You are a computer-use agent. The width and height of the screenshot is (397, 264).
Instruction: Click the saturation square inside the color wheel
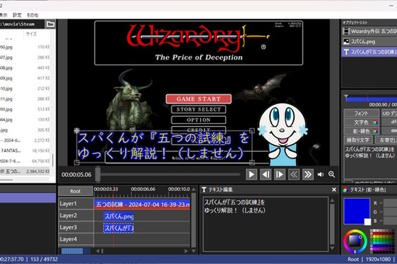tap(355, 241)
